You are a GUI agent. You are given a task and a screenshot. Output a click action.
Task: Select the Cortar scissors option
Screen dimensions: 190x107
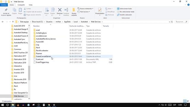pos(27,9)
